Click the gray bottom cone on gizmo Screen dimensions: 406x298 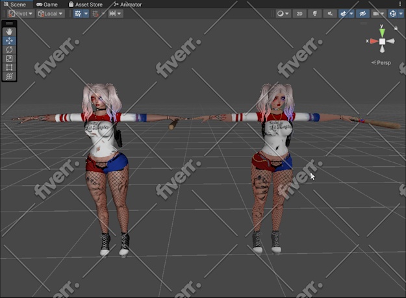(382, 49)
